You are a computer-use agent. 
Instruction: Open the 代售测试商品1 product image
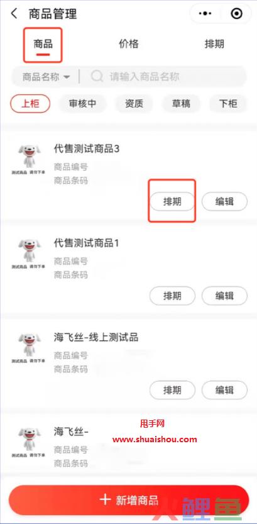[28, 254]
